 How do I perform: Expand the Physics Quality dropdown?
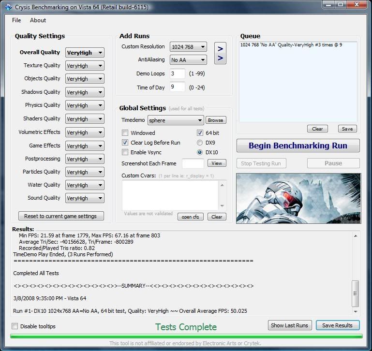(x=85, y=105)
